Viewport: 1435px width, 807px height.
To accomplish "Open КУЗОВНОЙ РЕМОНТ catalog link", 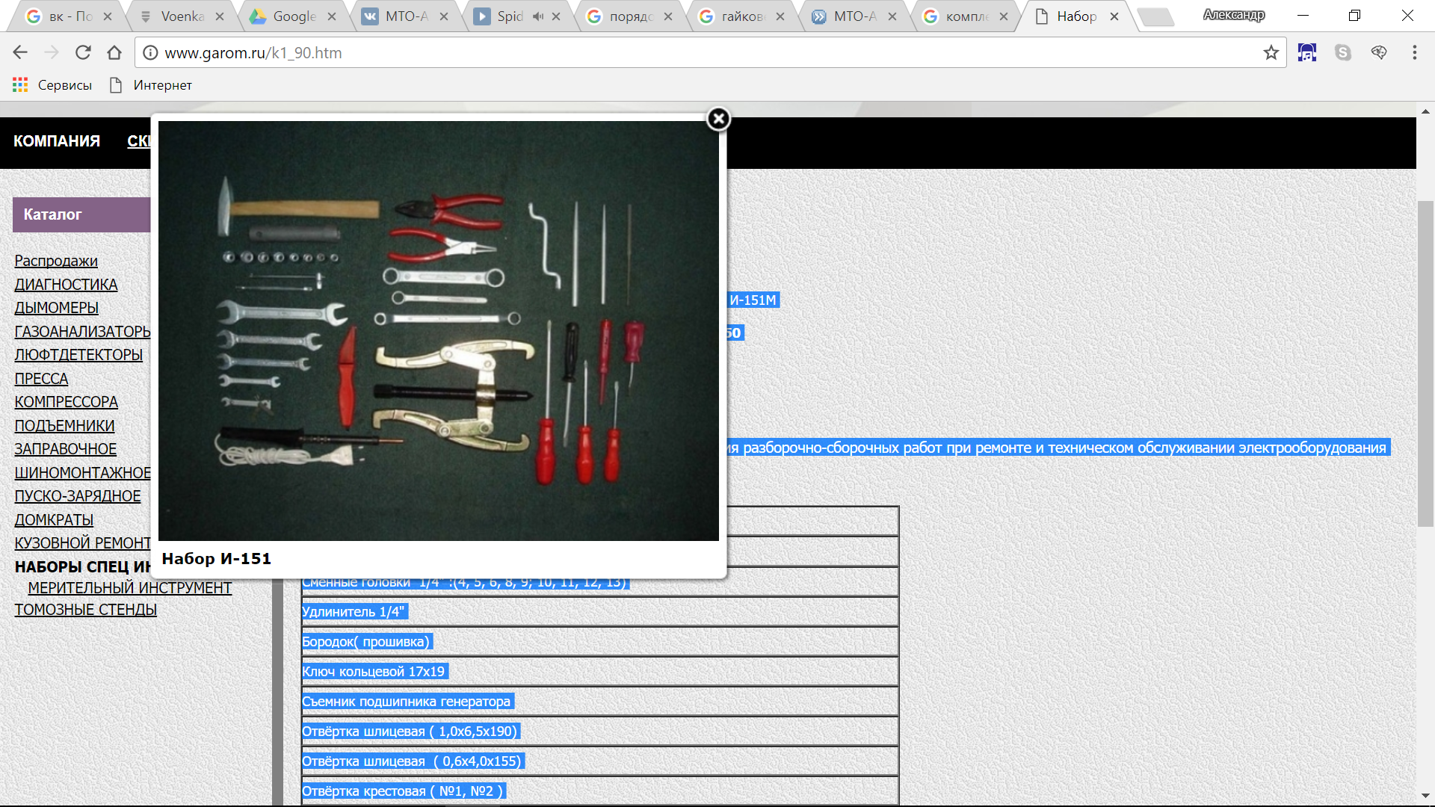I will click(x=82, y=543).
